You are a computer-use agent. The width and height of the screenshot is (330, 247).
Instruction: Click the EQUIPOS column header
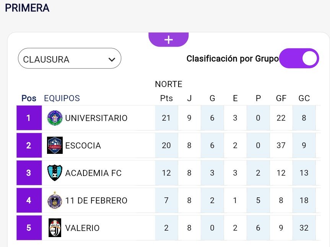coord(62,98)
